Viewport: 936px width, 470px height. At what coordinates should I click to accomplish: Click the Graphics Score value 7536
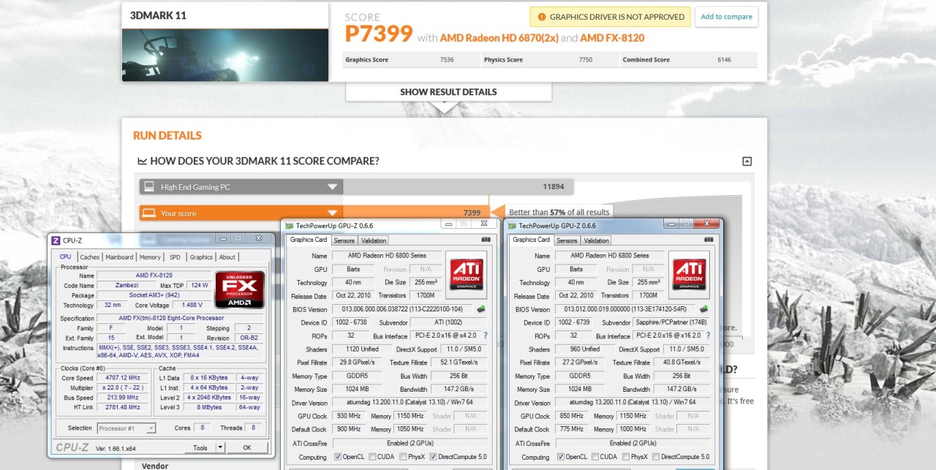447,60
